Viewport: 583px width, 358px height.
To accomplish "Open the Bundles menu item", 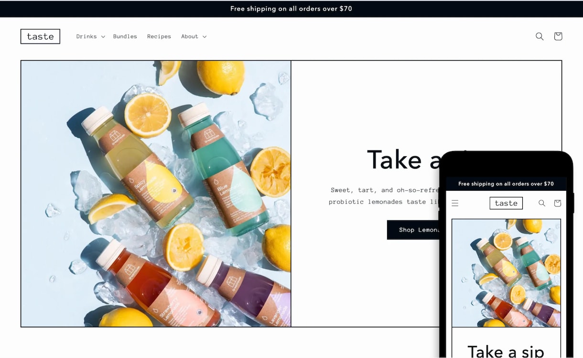I will 125,36.
